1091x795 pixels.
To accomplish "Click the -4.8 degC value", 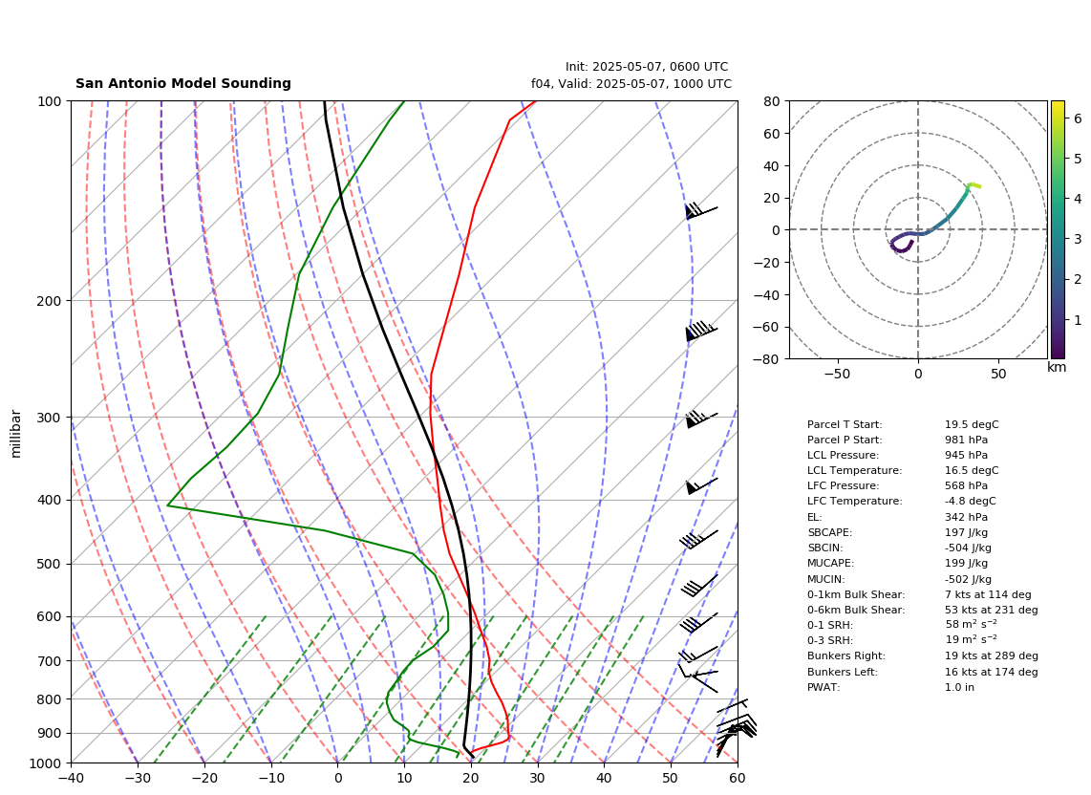I will [x=970, y=502].
